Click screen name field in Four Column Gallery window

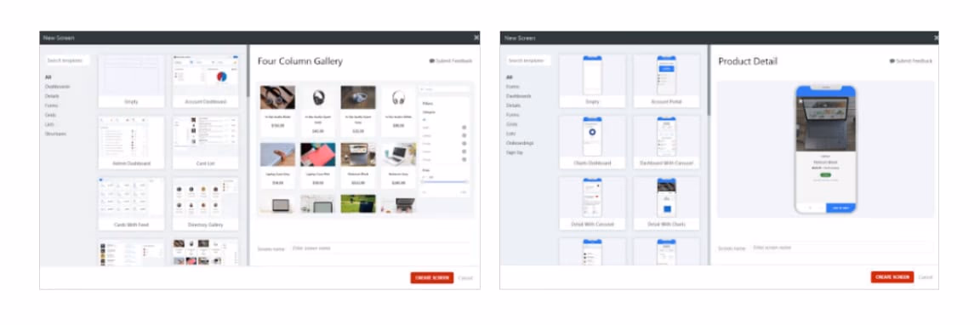pyautogui.click(x=380, y=248)
